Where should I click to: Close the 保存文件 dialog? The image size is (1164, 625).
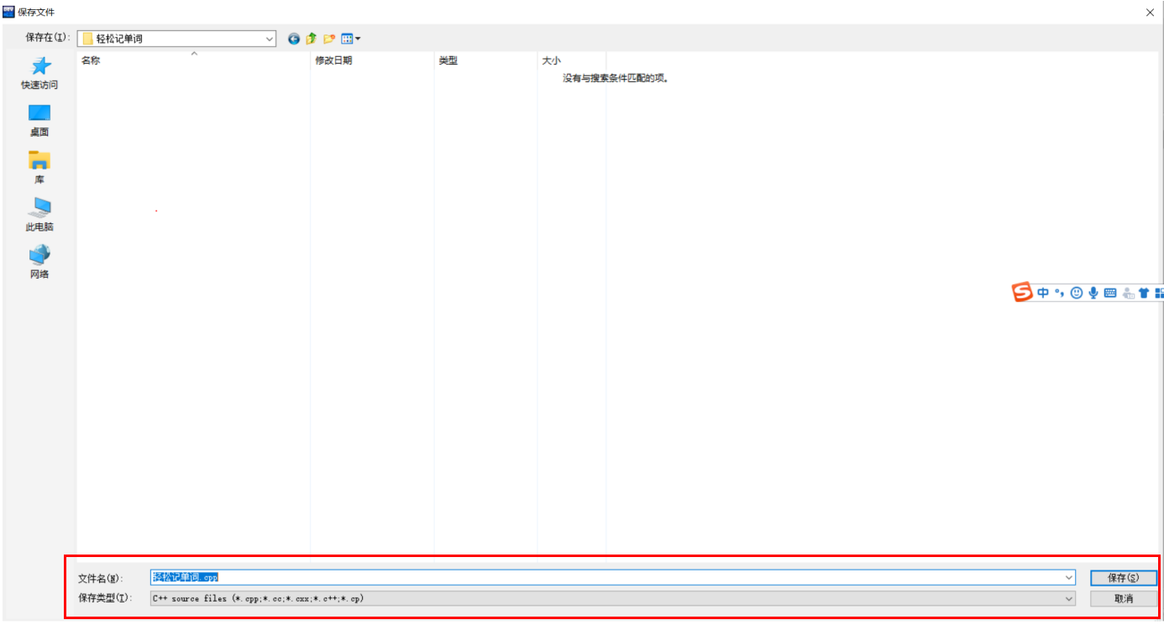pyautogui.click(x=1150, y=12)
